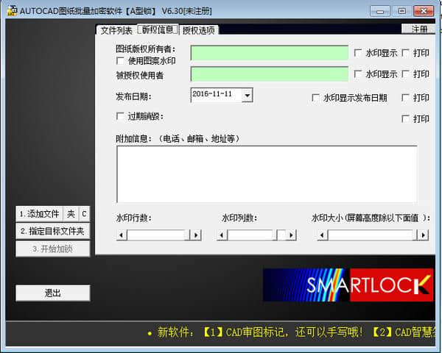
Task: Enable 使用图案水印 checkbox
Action: [x=120, y=60]
